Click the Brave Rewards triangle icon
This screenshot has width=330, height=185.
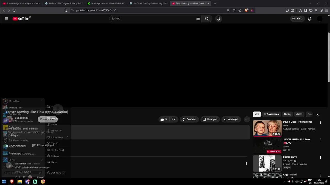(252, 10)
